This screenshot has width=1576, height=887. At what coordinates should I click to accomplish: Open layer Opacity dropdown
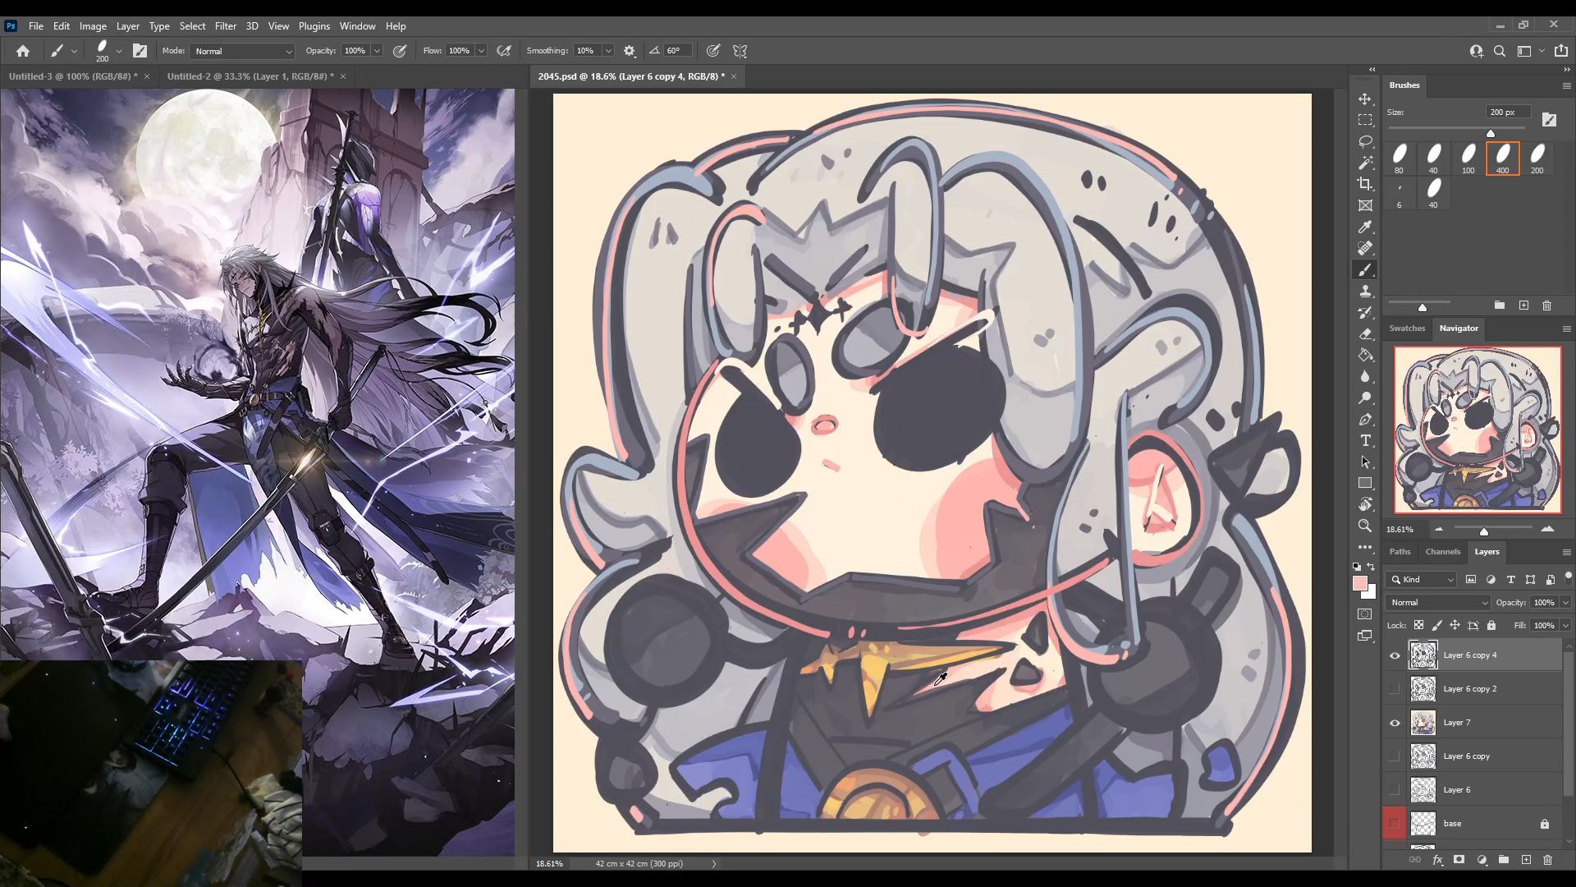click(x=1565, y=603)
